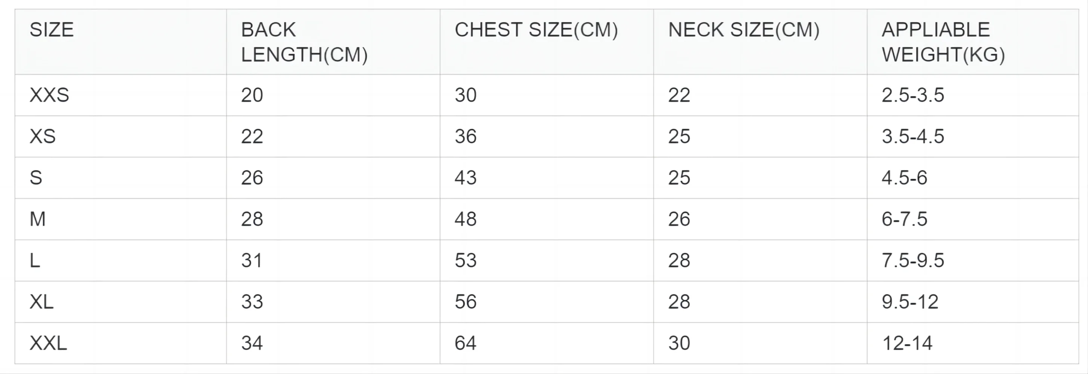Click the 2.5-3.5 weight cell
This screenshot has height=374, width=1088.
(973, 95)
